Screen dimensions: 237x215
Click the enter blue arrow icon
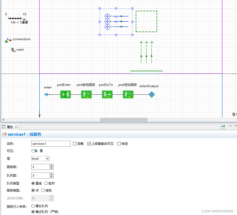click(x=46, y=94)
